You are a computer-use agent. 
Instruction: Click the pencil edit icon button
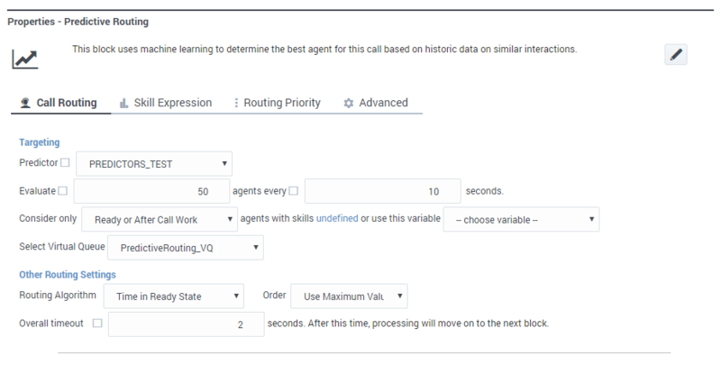(677, 55)
